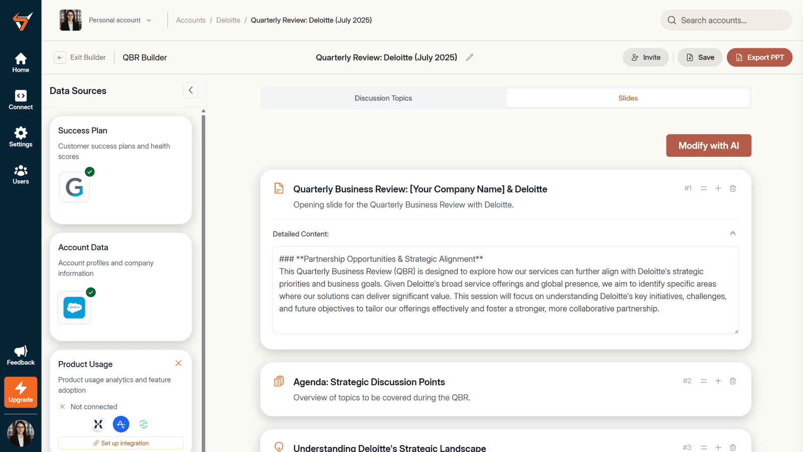
Task: Collapse Detailed Content of slide #1
Action: (733, 234)
